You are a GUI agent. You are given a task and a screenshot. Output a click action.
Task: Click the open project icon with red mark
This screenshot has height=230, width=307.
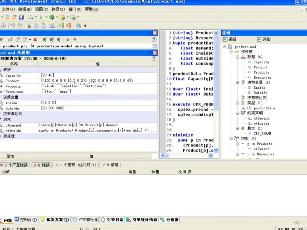14,17
